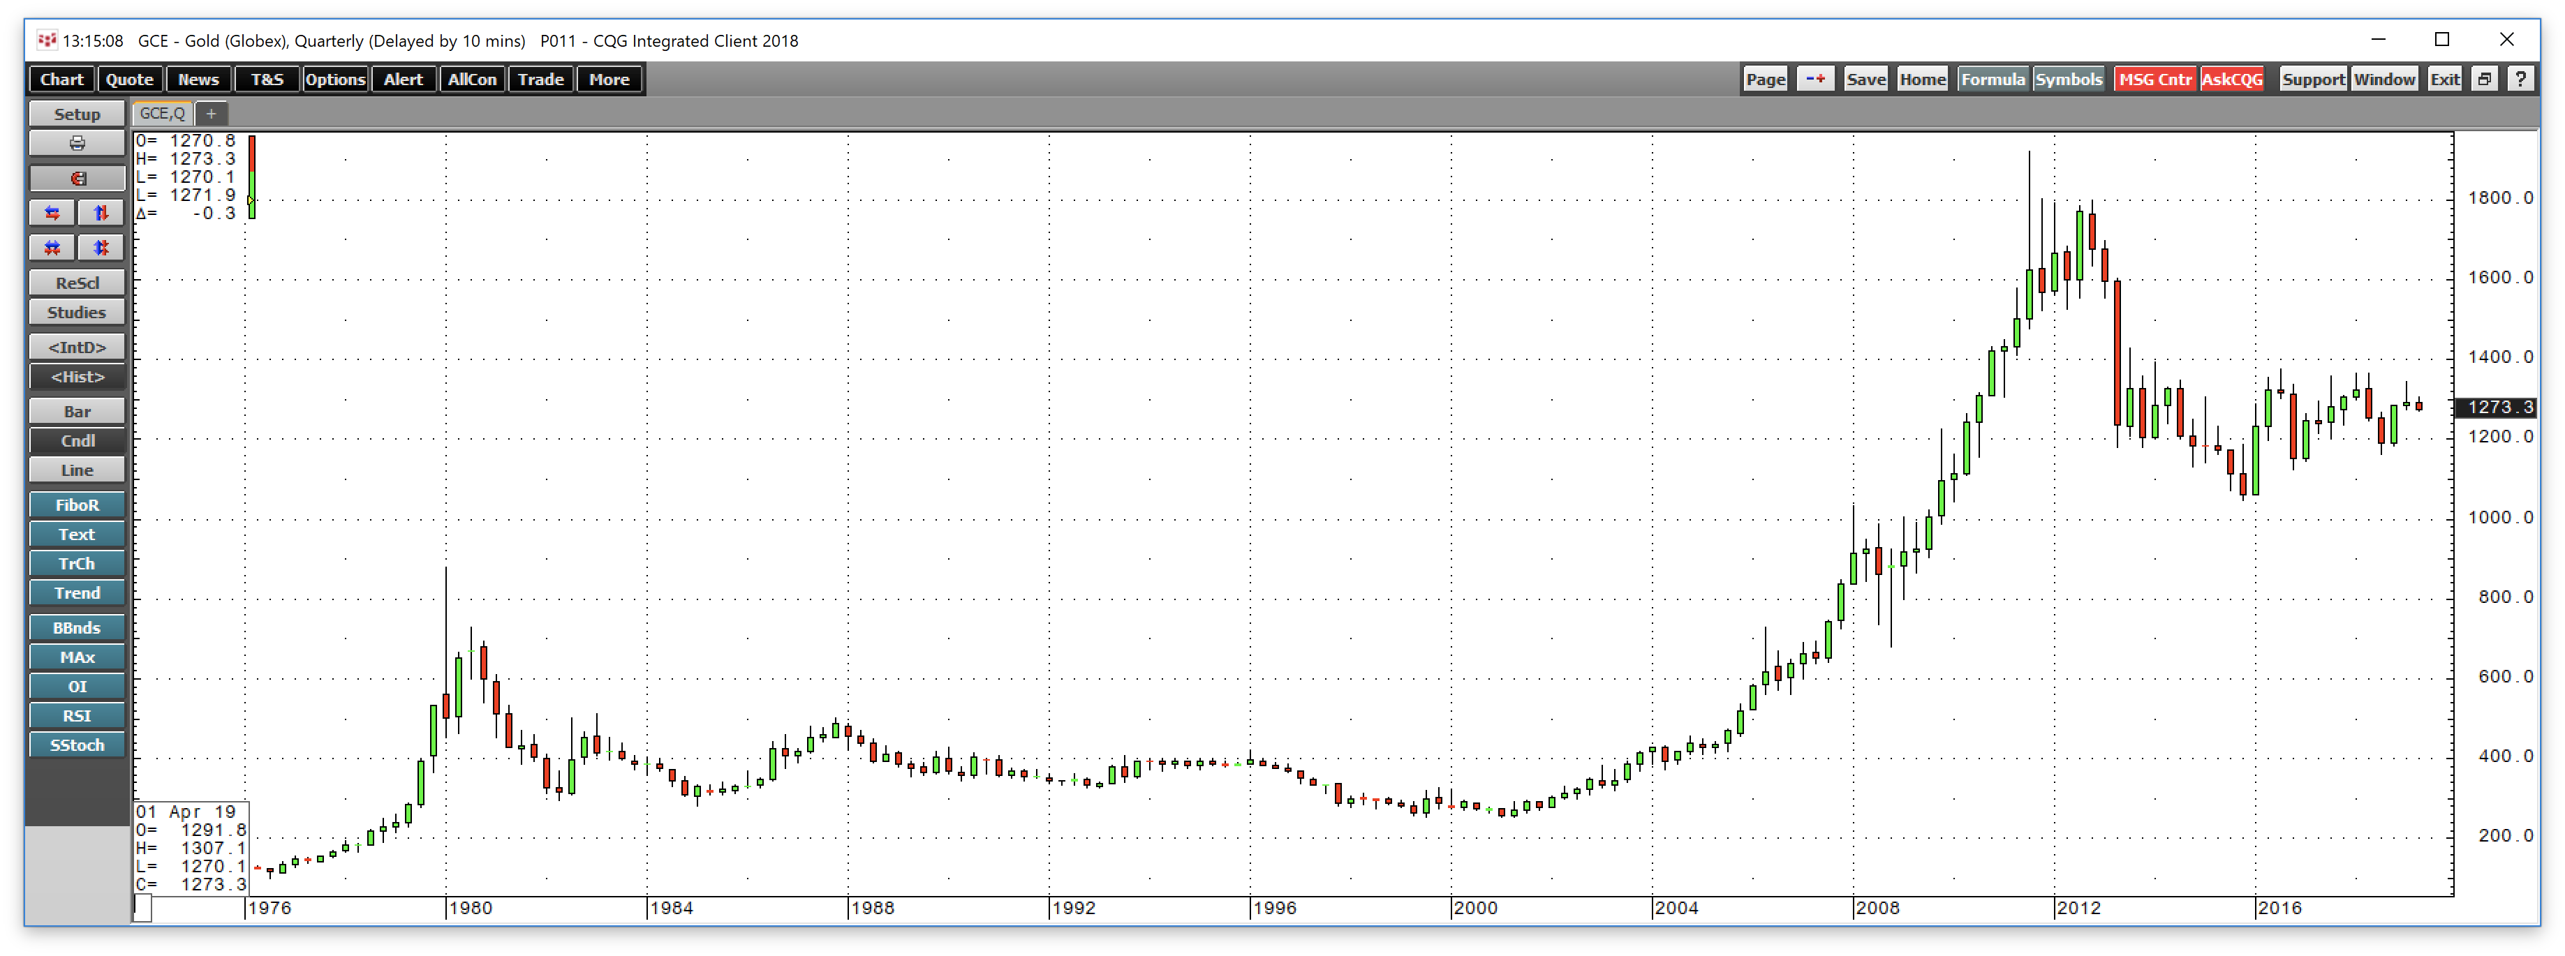Switch chart type to Line
Viewport: 2565px width, 956px height.
point(77,470)
